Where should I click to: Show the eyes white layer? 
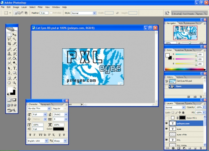point(167,134)
